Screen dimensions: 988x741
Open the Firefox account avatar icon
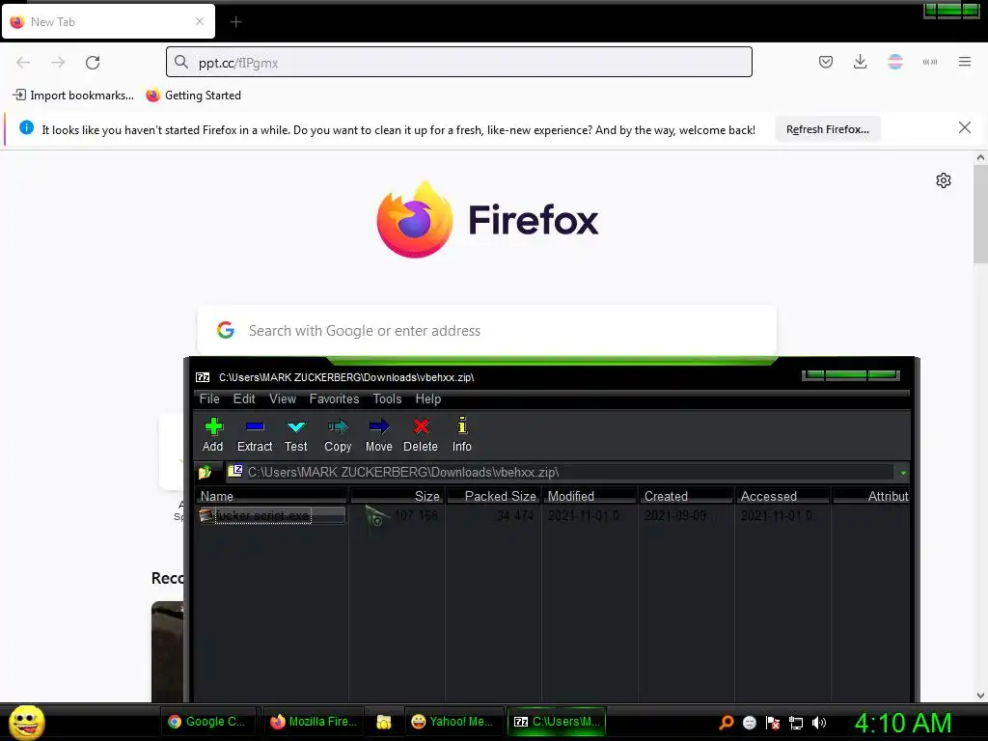[x=895, y=62]
